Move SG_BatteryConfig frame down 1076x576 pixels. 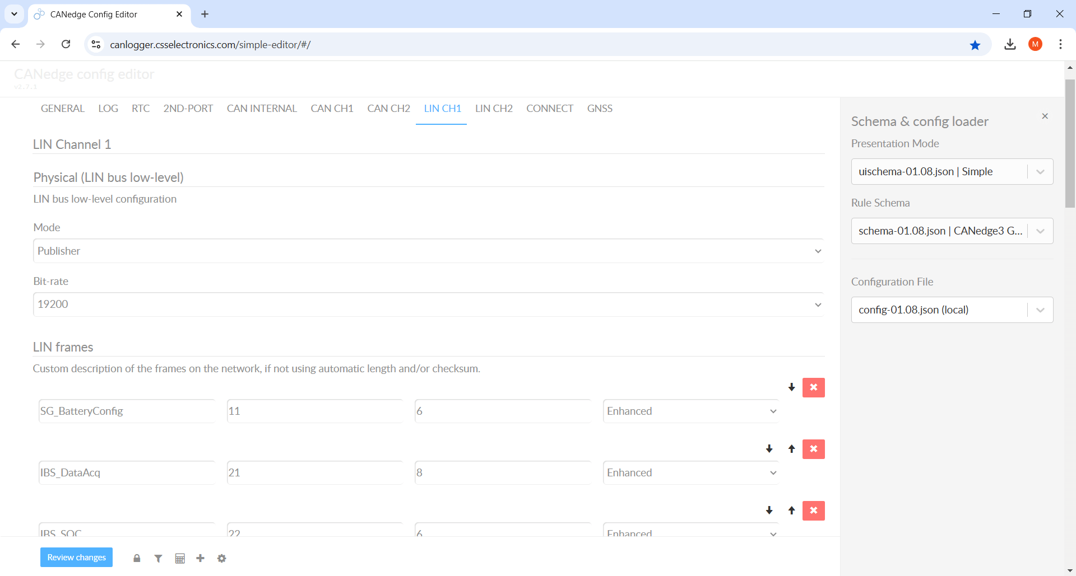(791, 387)
